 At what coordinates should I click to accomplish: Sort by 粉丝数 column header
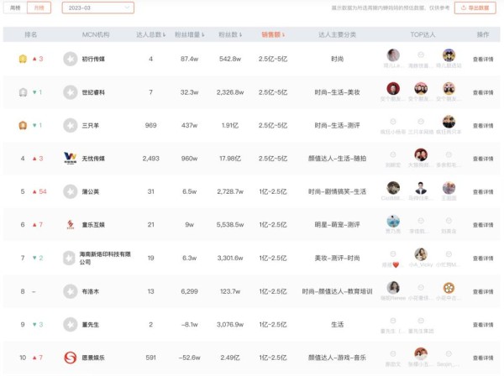click(229, 34)
